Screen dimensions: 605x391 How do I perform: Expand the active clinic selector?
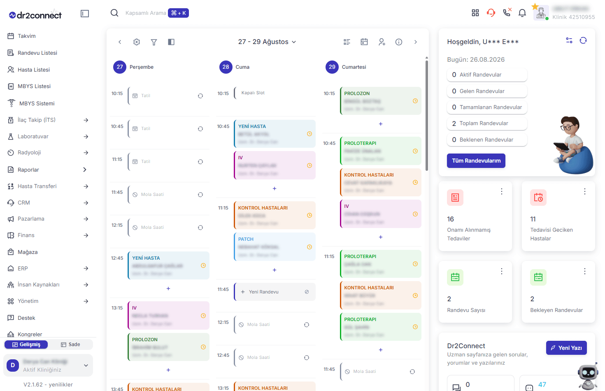coord(48,365)
